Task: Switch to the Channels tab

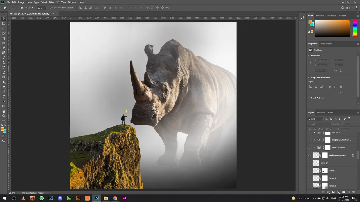Action: [x=321, y=113]
